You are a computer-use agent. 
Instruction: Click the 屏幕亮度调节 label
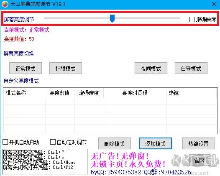[x=19, y=19]
